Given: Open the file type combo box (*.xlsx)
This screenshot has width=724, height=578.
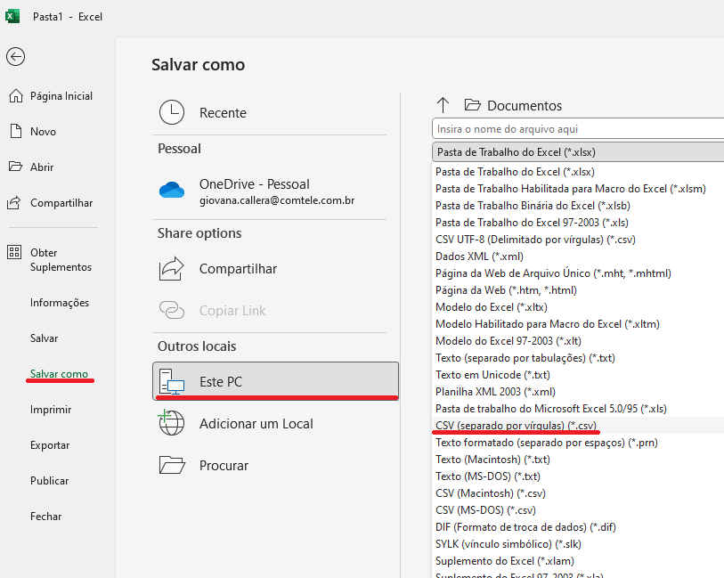Looking at the screenshot, I should click(x=578, y=152).
